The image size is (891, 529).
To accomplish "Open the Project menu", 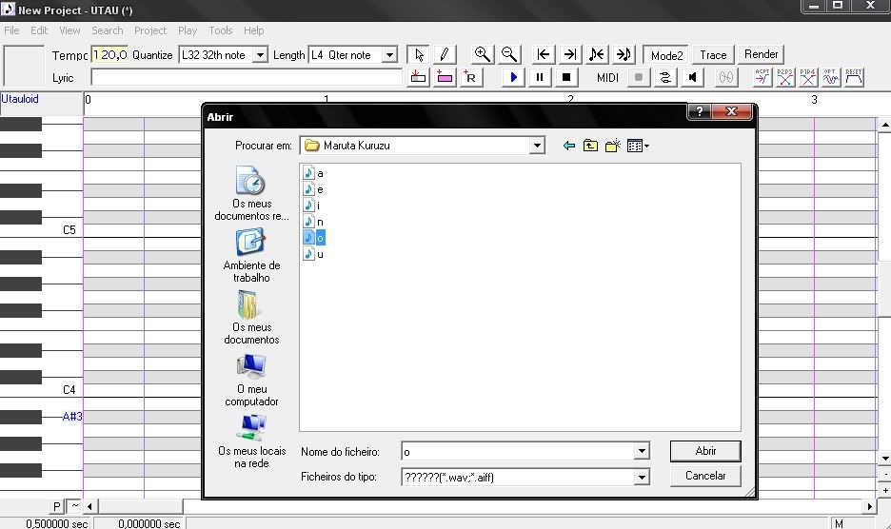I will pyautogui.click(x=150, y=30).
